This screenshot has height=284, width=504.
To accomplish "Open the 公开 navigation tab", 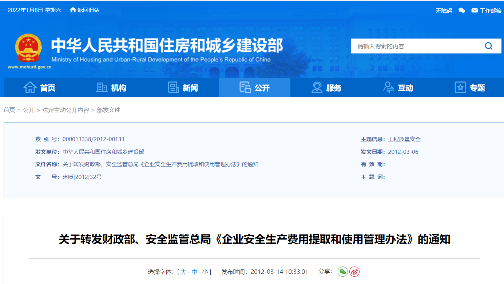I will coord(254,88).
